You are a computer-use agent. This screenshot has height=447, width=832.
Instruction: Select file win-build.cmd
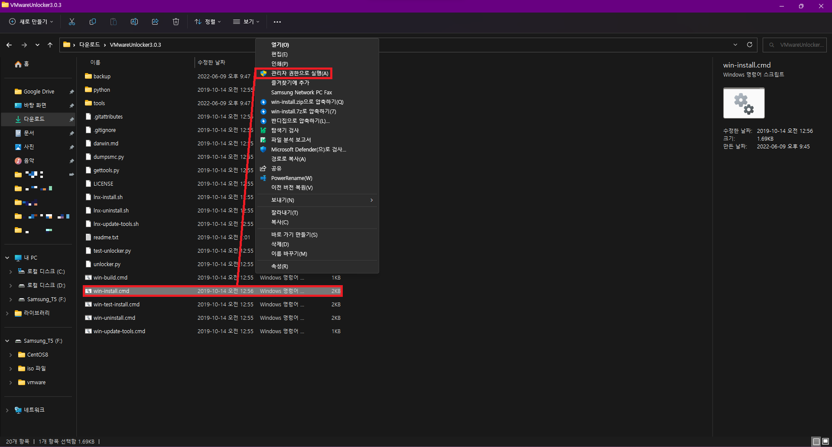(x=110, y=278)
